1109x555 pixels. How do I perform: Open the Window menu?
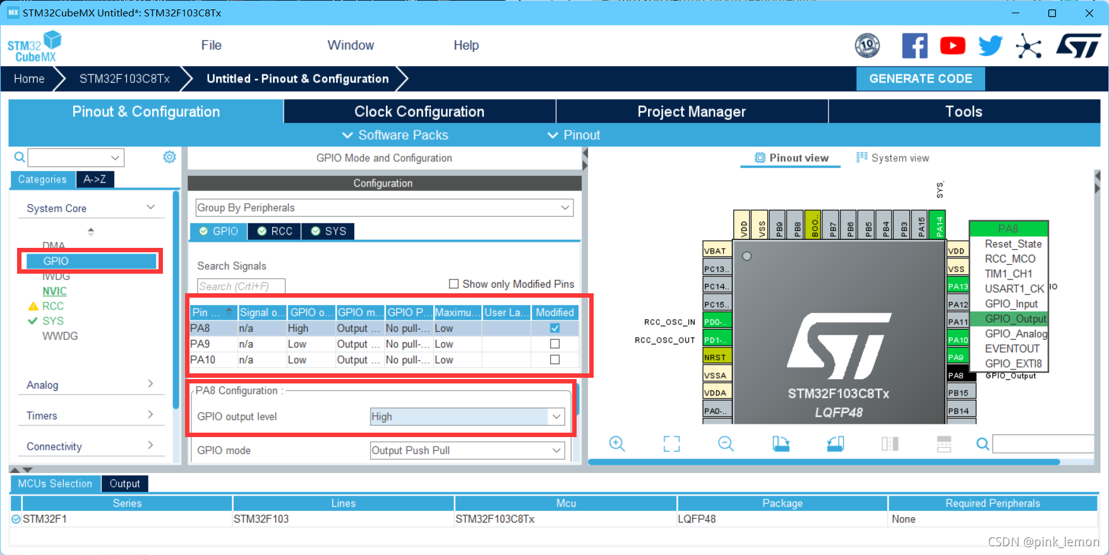pyautogui.click(x=351, y=45)
